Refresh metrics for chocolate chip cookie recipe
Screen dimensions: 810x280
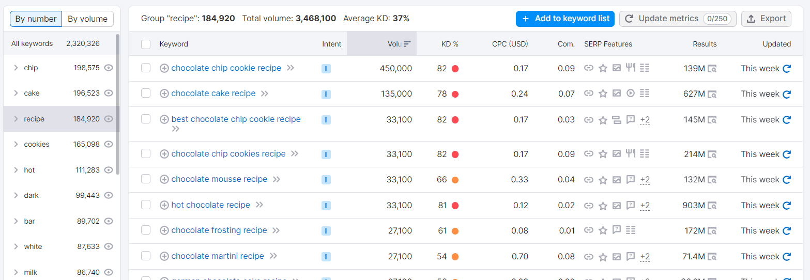click(786, 68)
